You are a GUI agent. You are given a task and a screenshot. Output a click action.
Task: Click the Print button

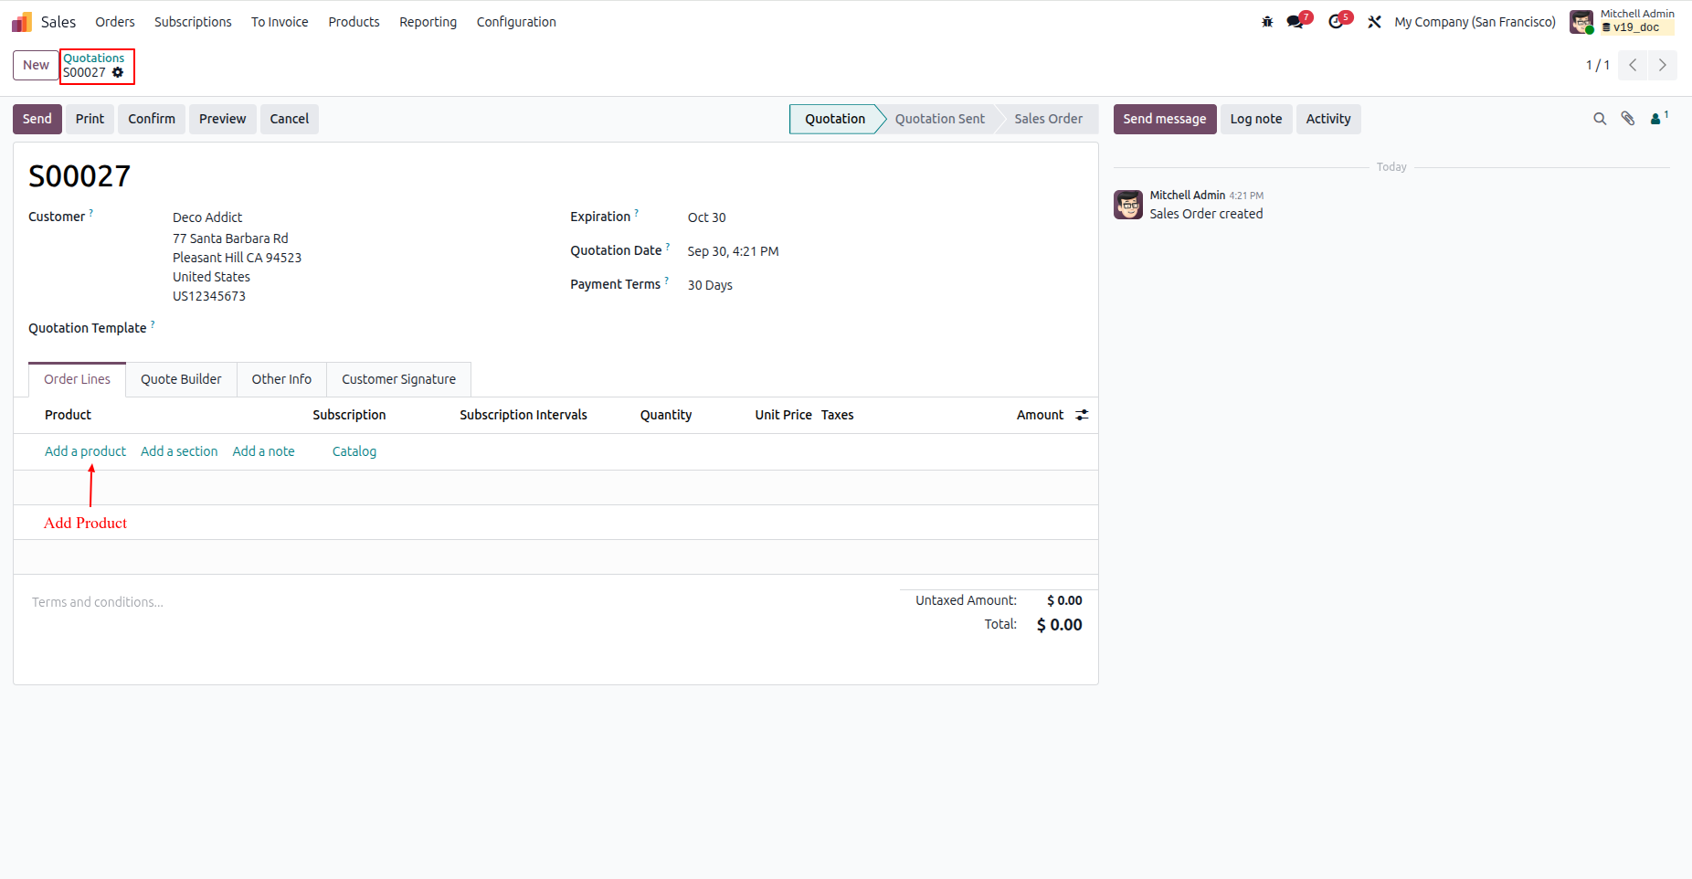coord(90,119)
